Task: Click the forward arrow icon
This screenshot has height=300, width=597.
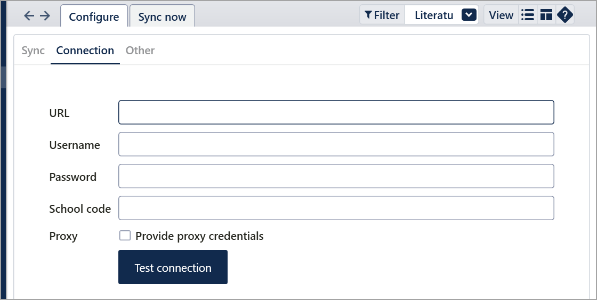Action: tap(45, 15)
